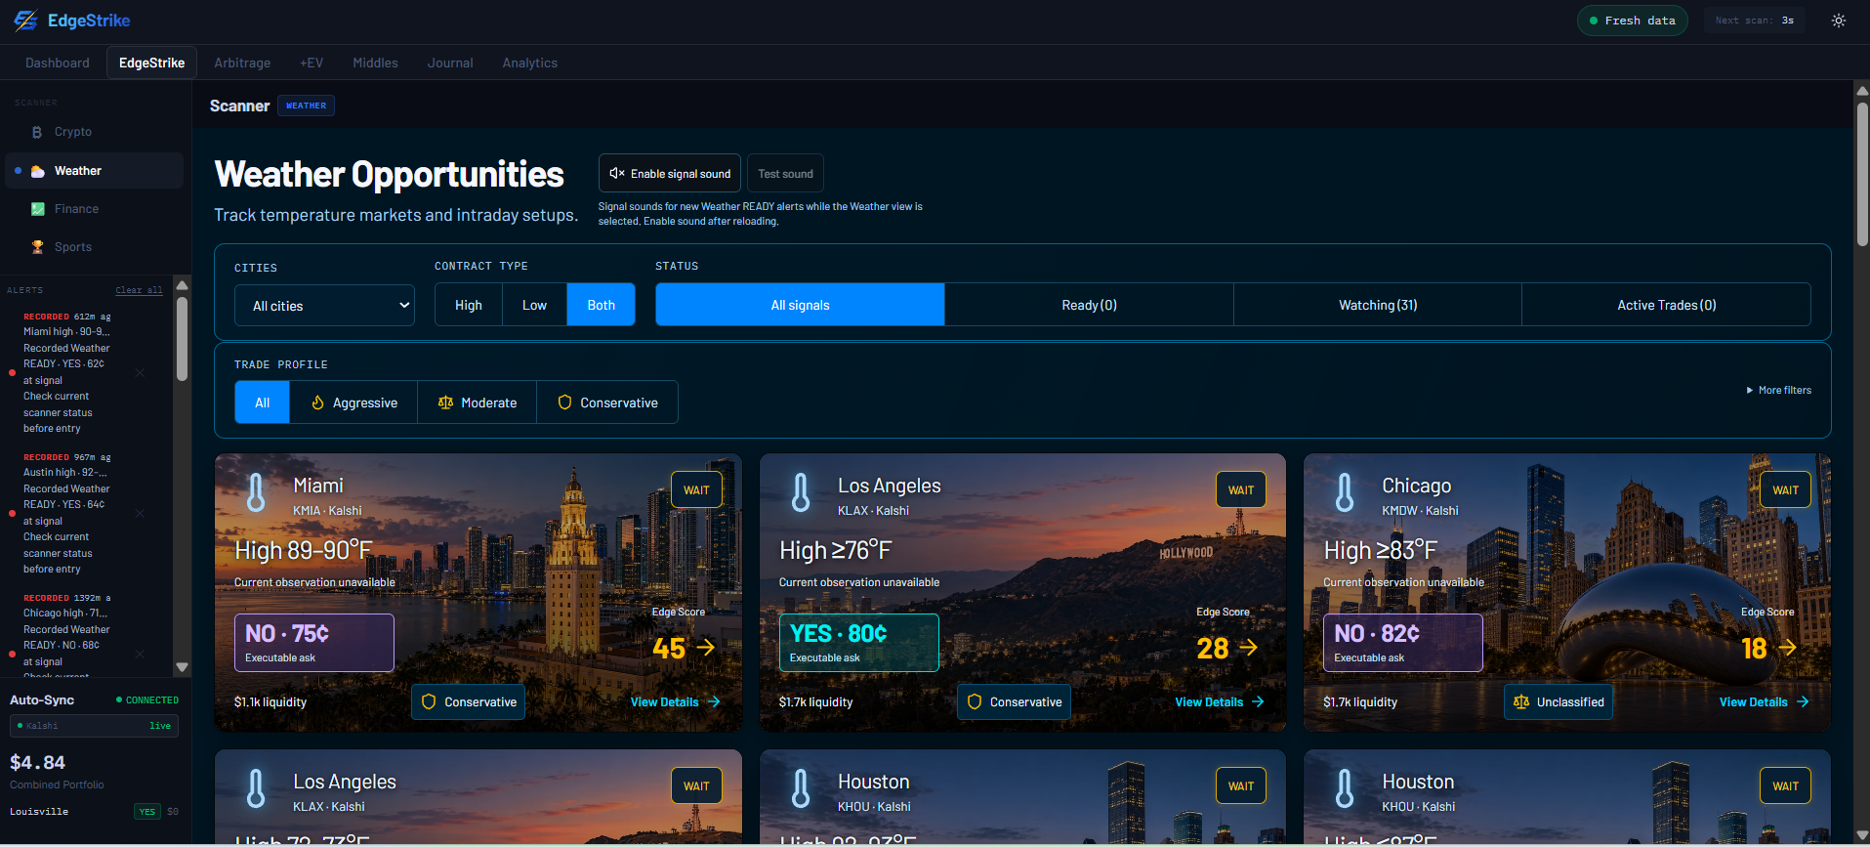Dismiss the Miami high recorded alert

(141, 372)
